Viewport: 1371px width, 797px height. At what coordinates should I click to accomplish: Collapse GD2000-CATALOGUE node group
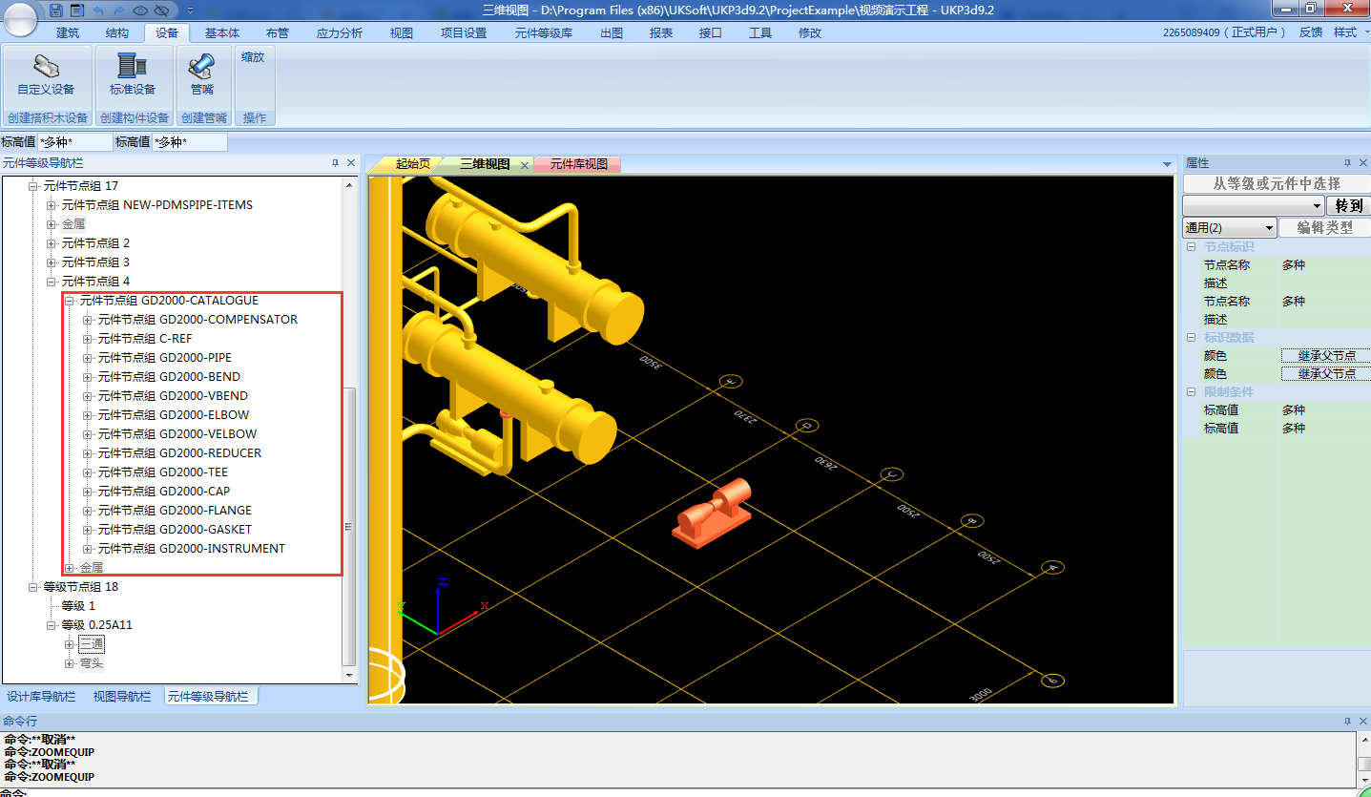70,301
